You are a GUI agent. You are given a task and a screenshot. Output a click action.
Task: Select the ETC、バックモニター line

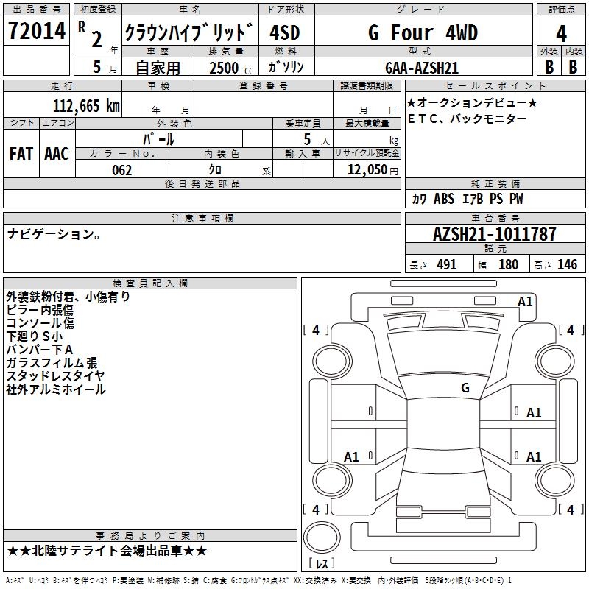tap(467, 119)
